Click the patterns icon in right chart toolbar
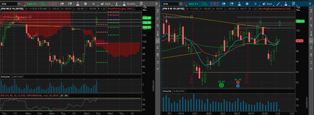 (x=294, y=4)
